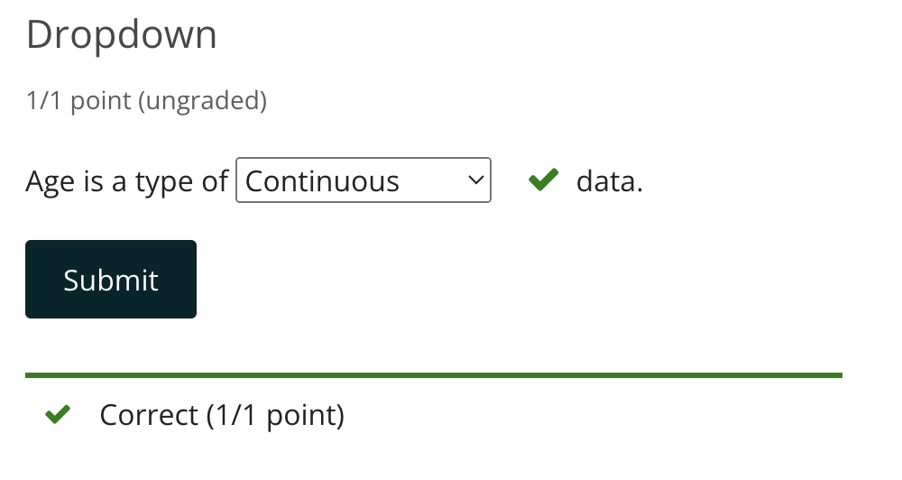The width and height of the screenshot is (902, 480).
Task: Click the word "Correct" in the feedback
Action: click(149, 415)
